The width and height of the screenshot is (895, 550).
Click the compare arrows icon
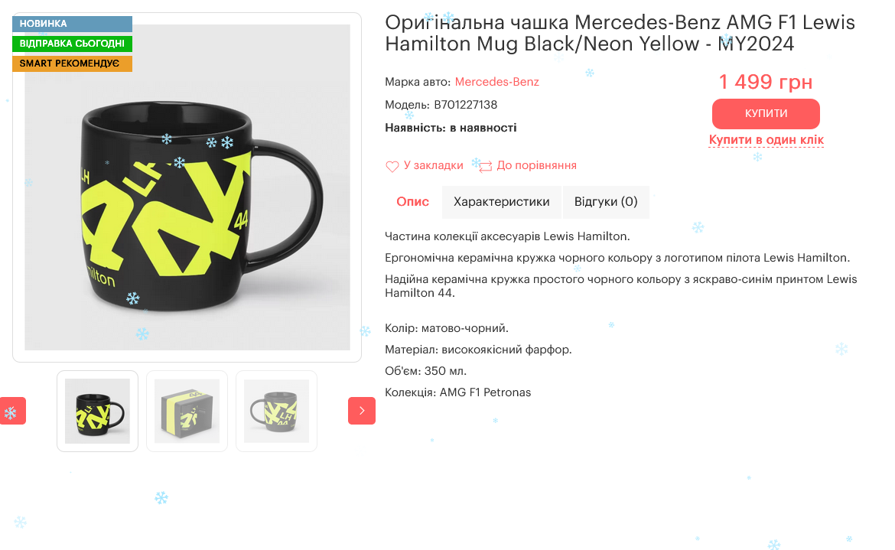coord(485,167)
